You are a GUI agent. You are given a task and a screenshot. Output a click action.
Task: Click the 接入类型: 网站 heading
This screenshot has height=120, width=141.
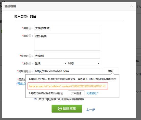[x=25, y=17]
